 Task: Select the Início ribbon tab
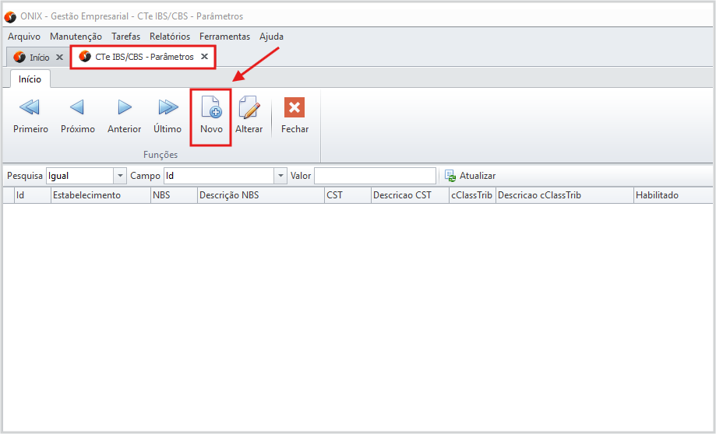(x=30, y=79)
